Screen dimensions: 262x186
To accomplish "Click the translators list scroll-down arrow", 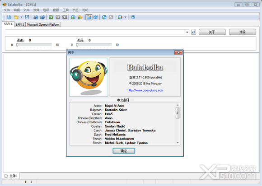I will 178,143.
